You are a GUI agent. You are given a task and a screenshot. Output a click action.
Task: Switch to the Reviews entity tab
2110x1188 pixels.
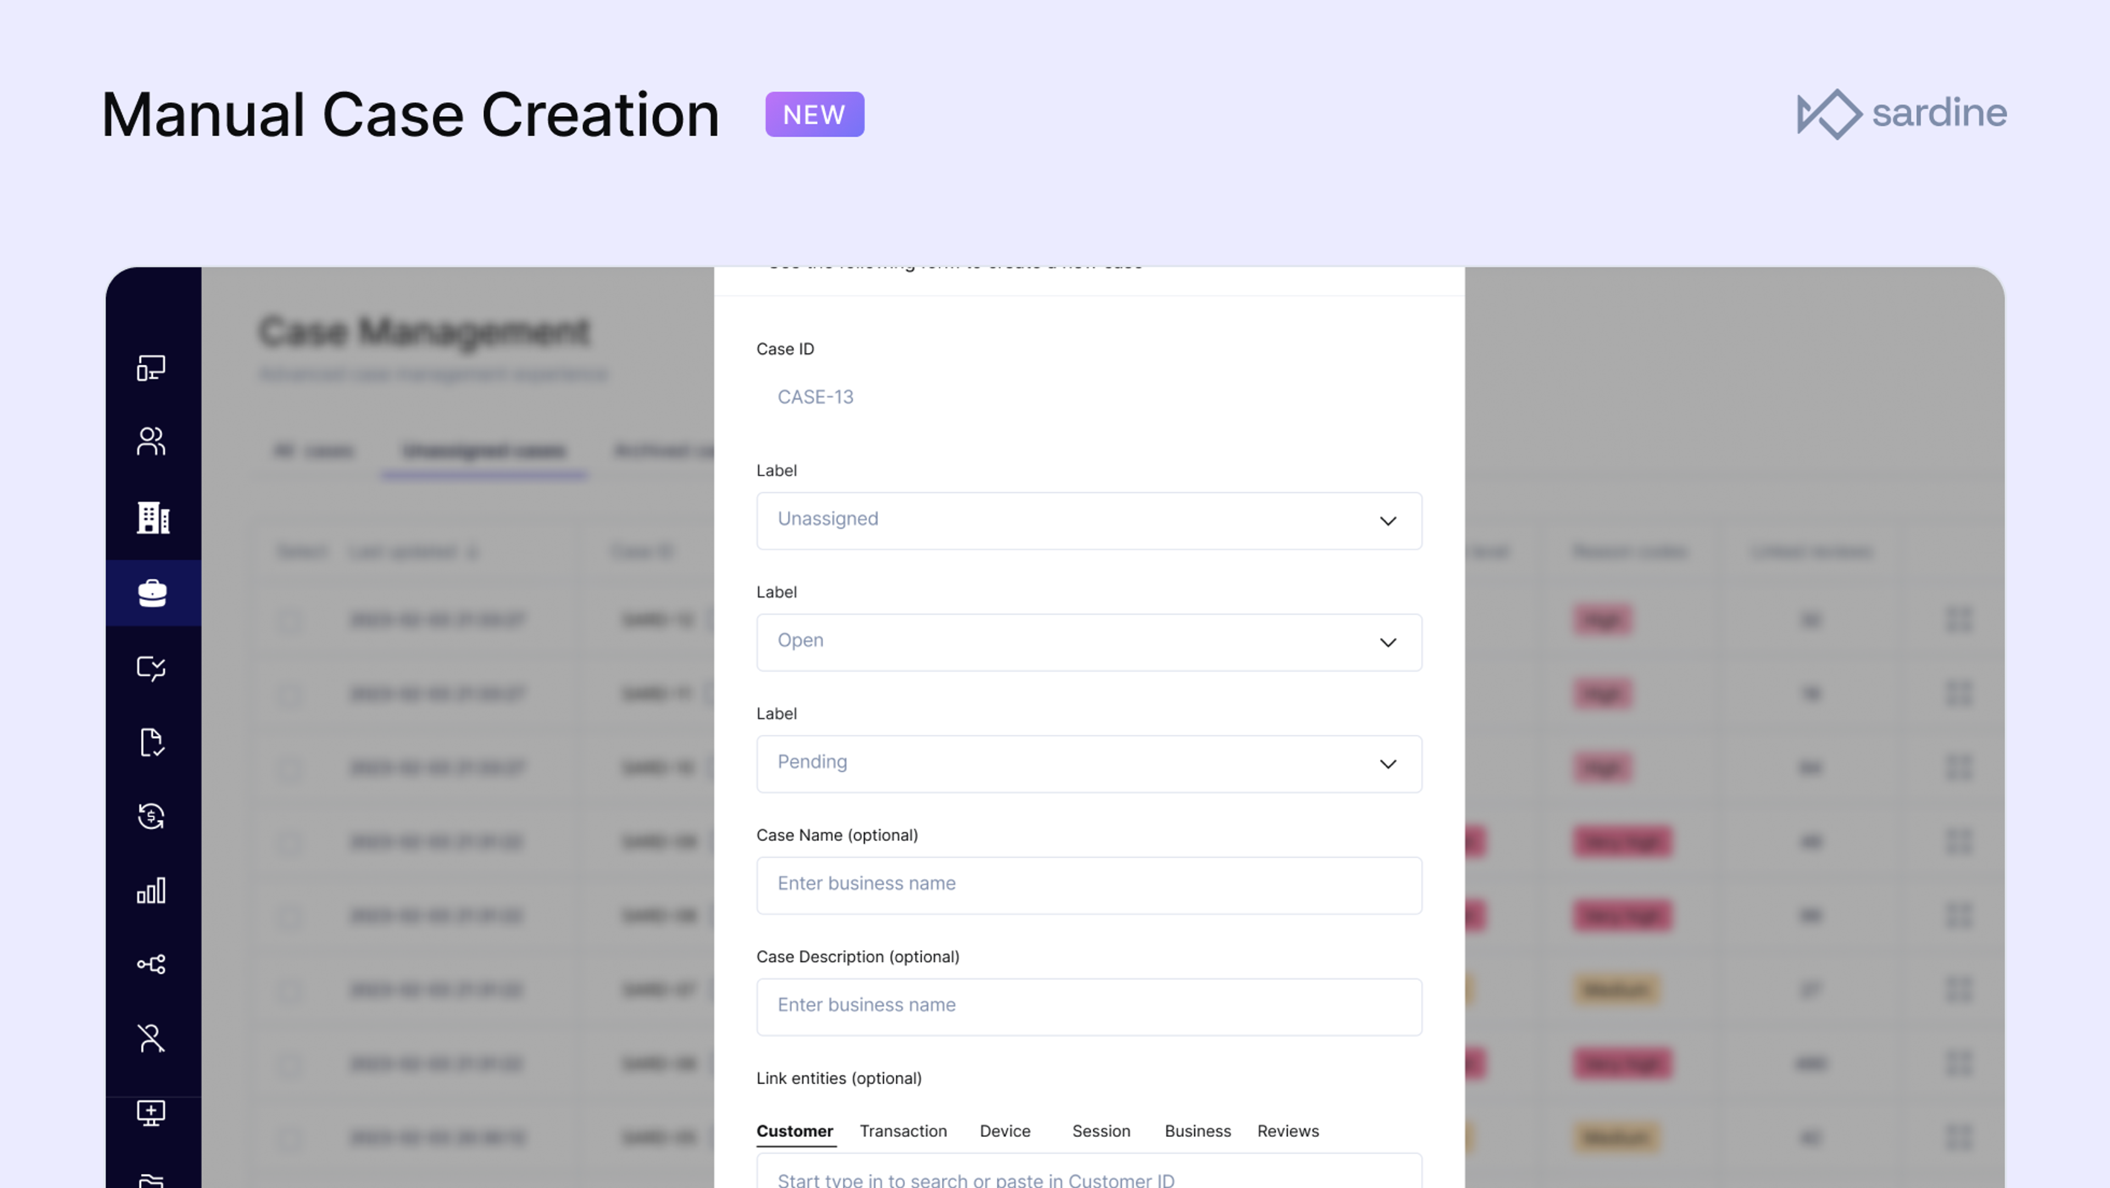coord(1287,1131)
